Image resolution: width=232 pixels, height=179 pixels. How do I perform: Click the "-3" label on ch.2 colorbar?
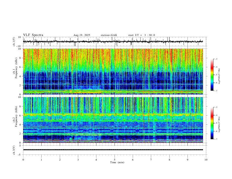coord(216,107)
